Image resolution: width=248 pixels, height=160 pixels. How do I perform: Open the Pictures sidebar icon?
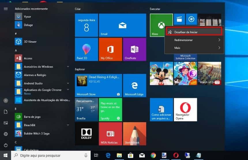coord(6,123)
